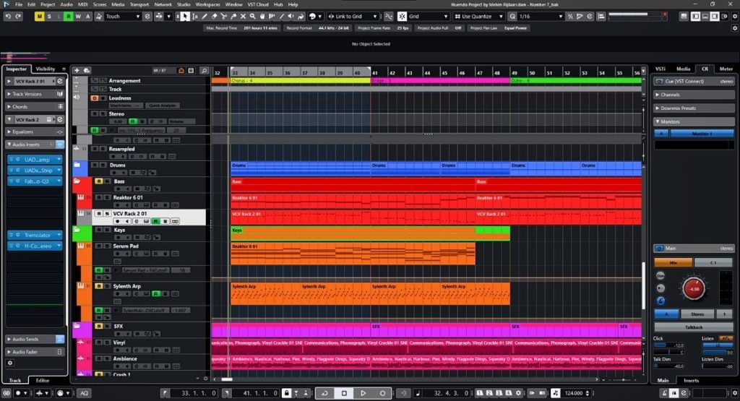Expand the Chords inspector section
This screenshot has height=401, width=740.
34,107
